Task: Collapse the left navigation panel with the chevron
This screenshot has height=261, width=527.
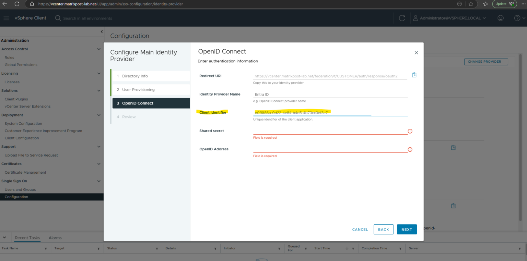Action: [x=102, y=31]
